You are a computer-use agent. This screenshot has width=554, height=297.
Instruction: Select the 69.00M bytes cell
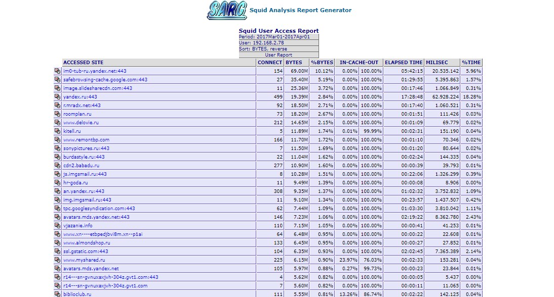[297, 71]
